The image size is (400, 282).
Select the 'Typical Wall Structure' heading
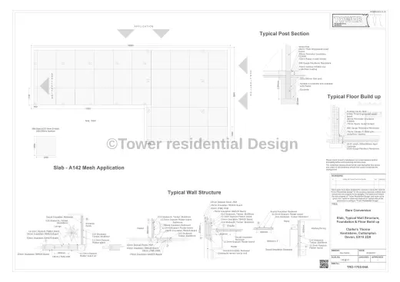(194, 192)
